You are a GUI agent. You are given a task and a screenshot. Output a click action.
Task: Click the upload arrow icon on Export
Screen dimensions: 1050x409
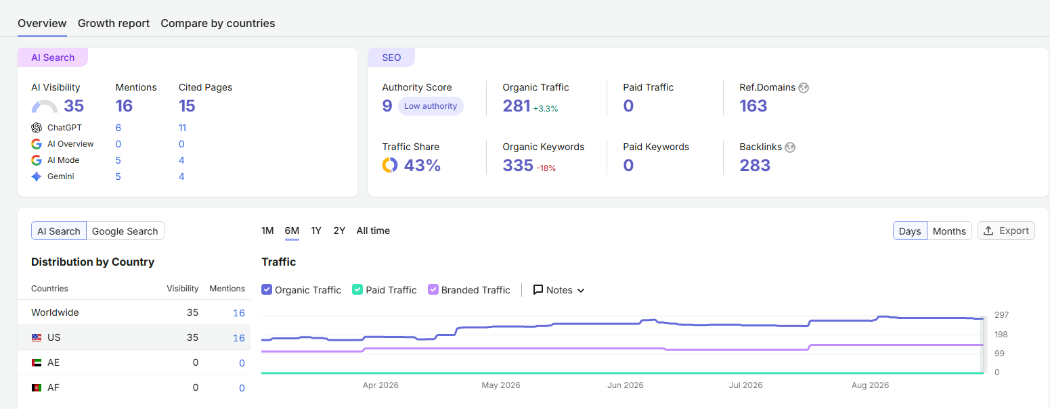tap(988, 231)
